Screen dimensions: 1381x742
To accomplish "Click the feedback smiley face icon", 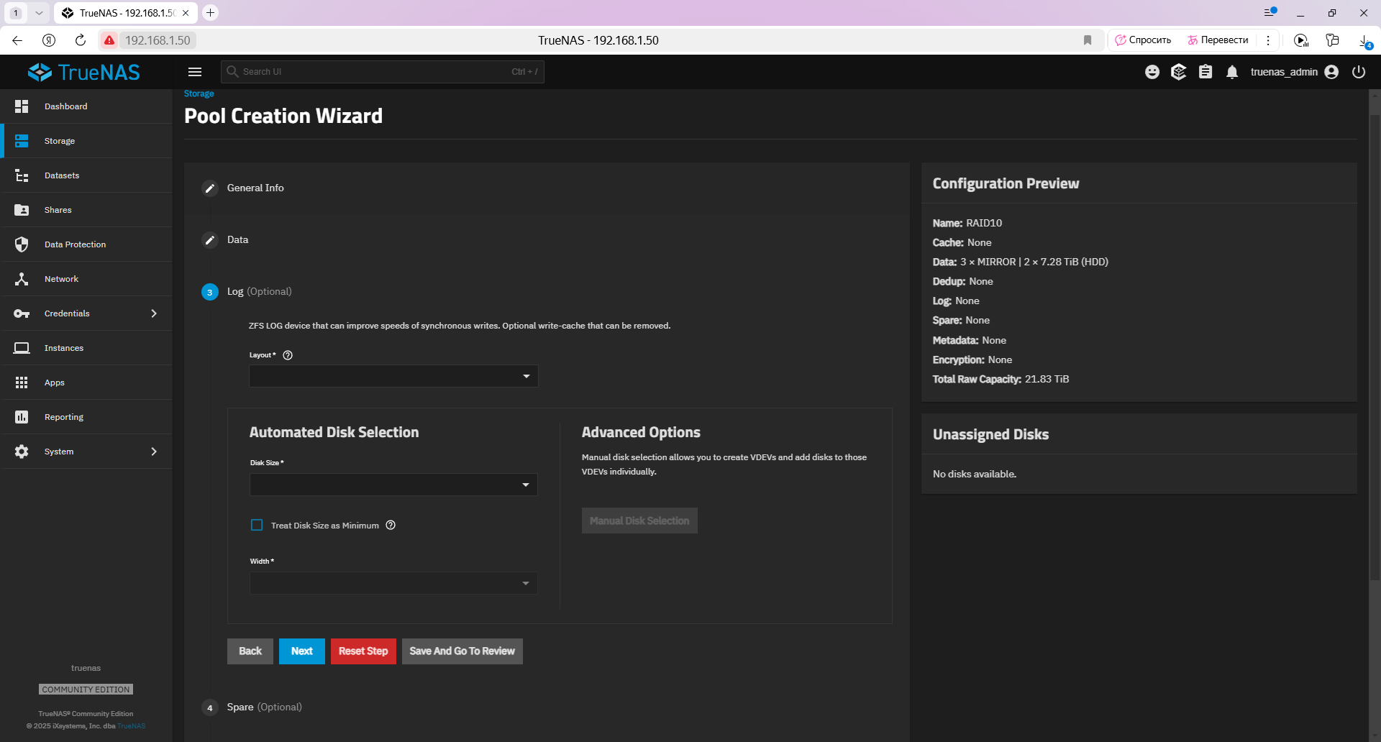I will [x=1152, y=72].
